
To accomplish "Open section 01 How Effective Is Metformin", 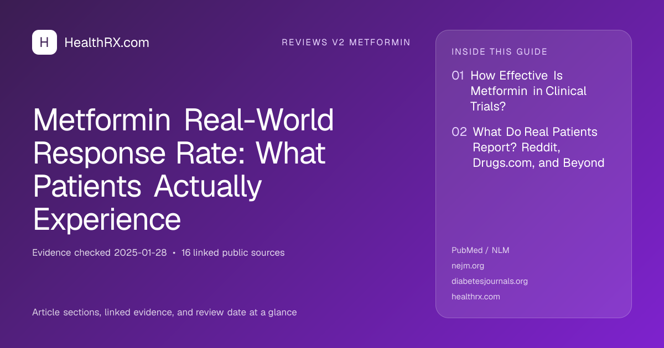I will pyautogui.click(x=519, y=91).
